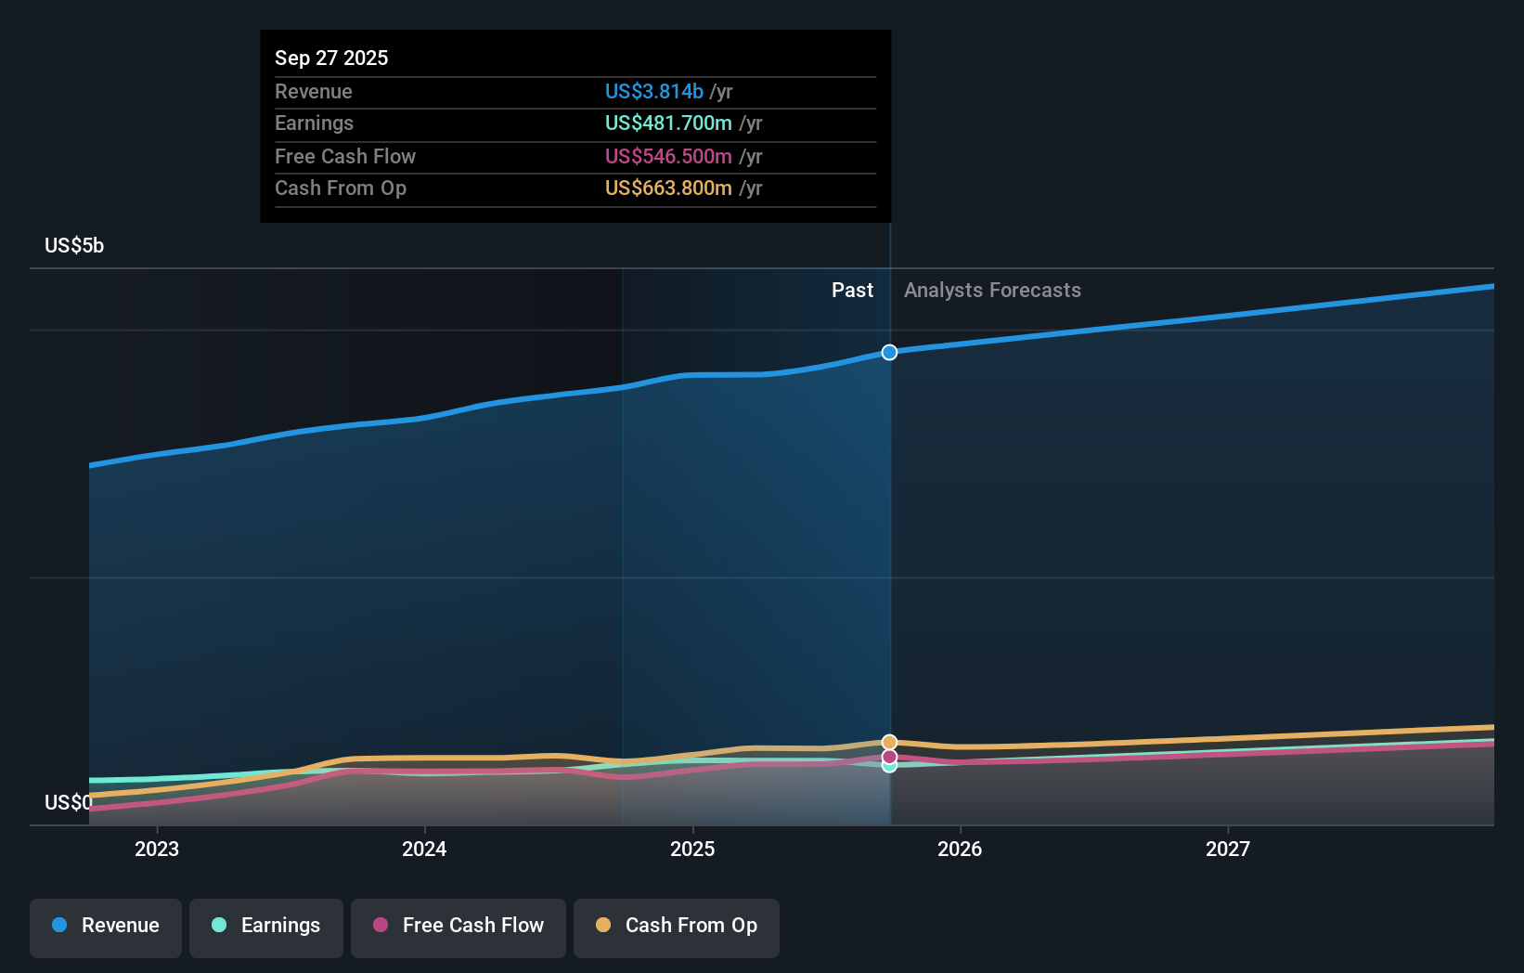Select the yellow Cash From Op legend dot
The width and height of the screenshot is (1524, 973).
click(603, 926)
